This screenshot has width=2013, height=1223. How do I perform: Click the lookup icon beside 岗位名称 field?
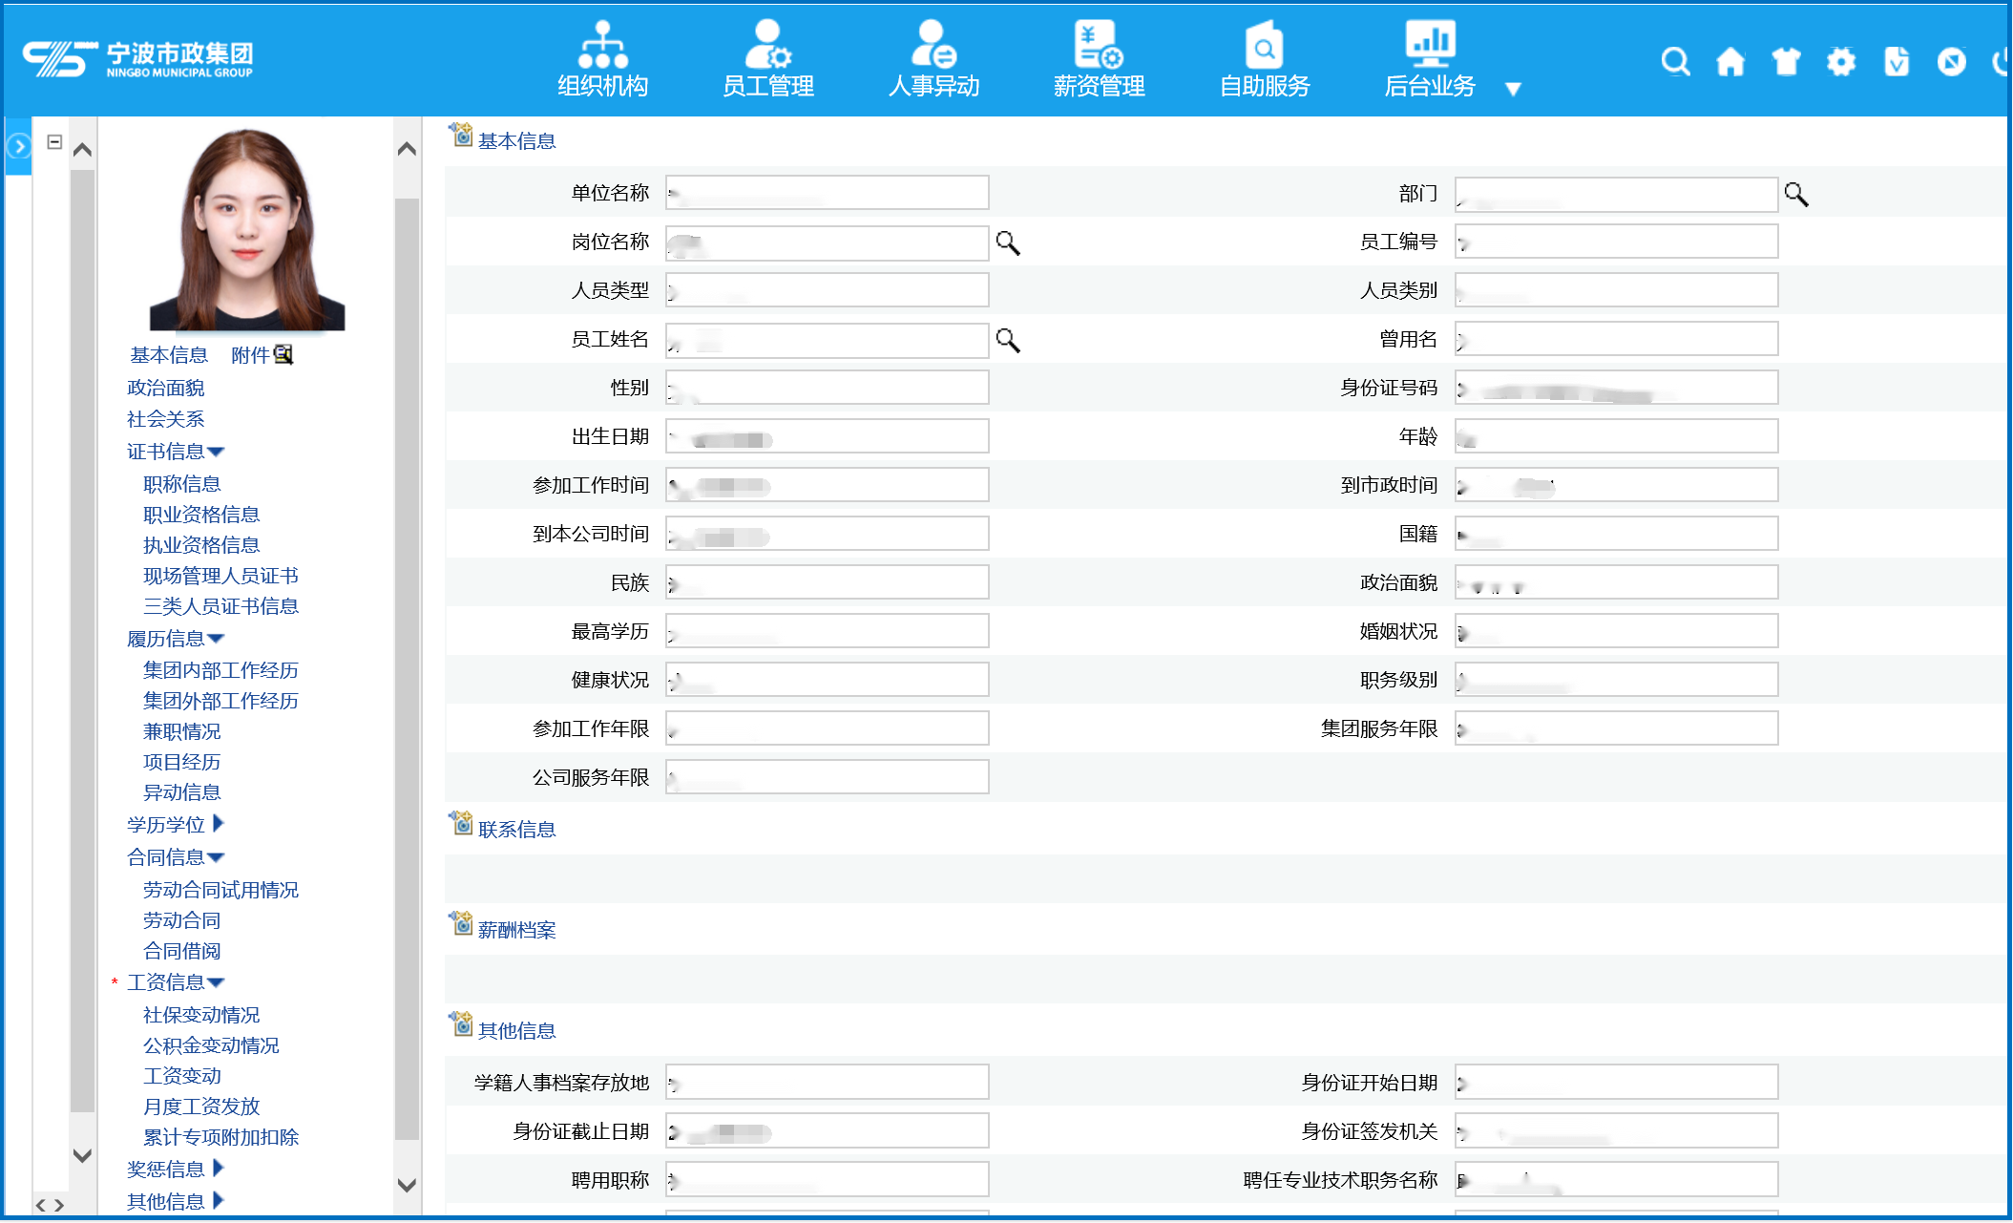point(1008,243)
